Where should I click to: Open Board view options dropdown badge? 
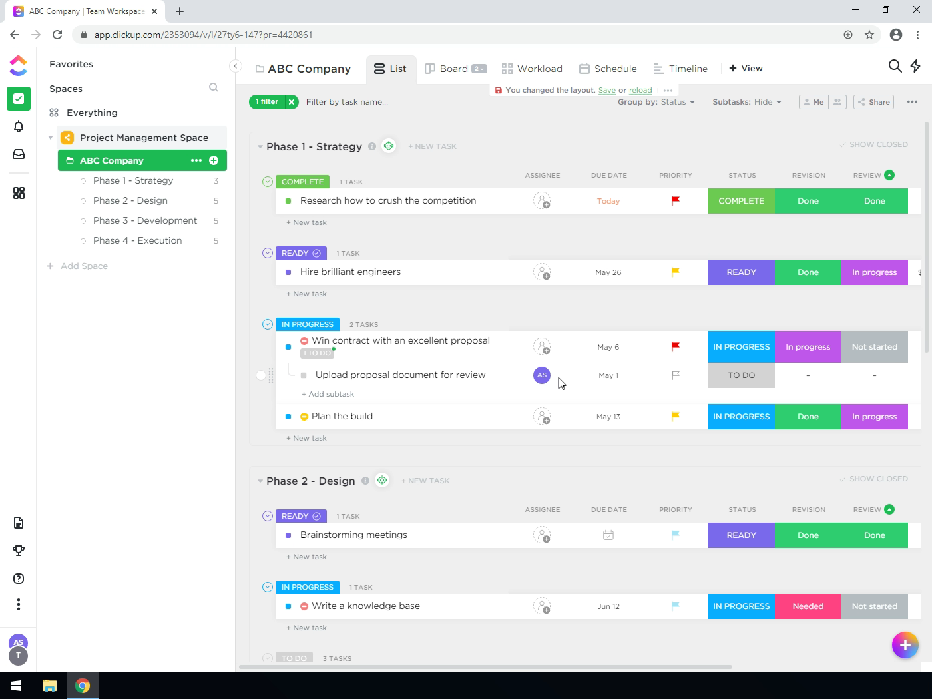[x=479, y=69]
